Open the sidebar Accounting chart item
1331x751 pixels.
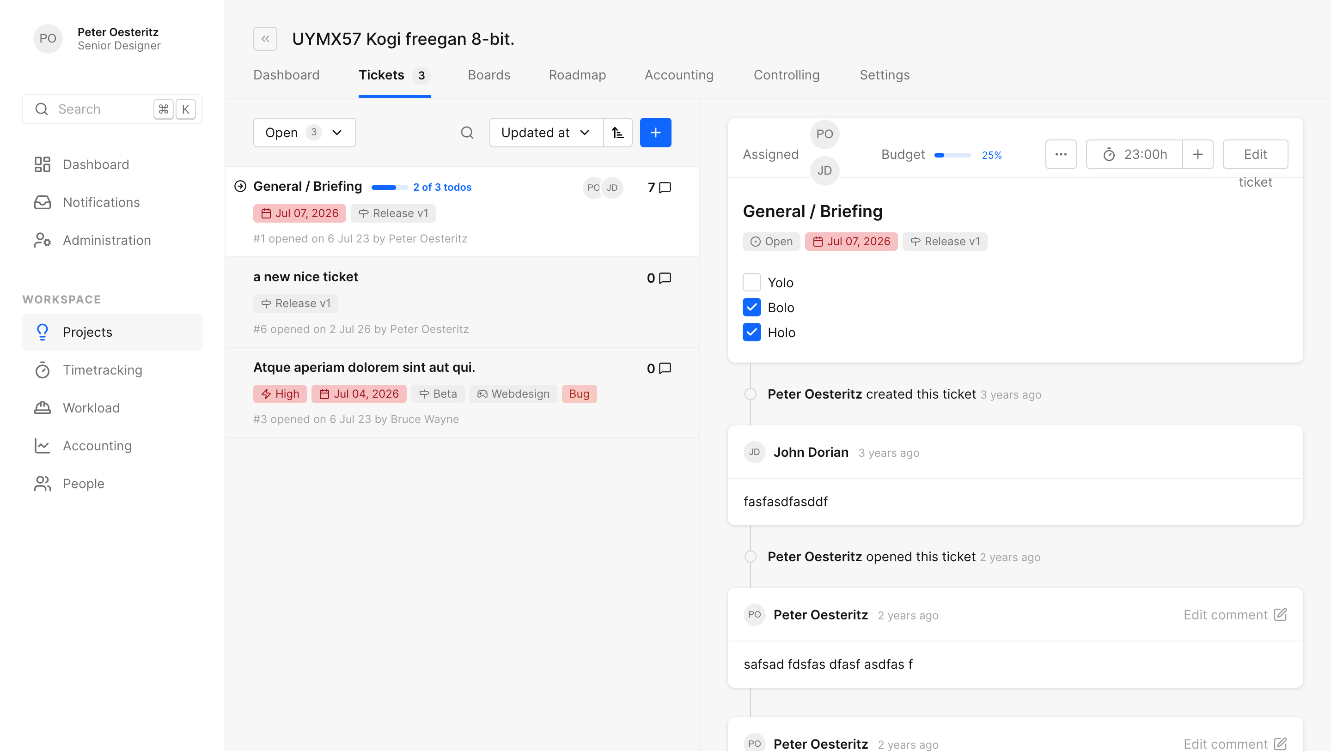point(113,446)
